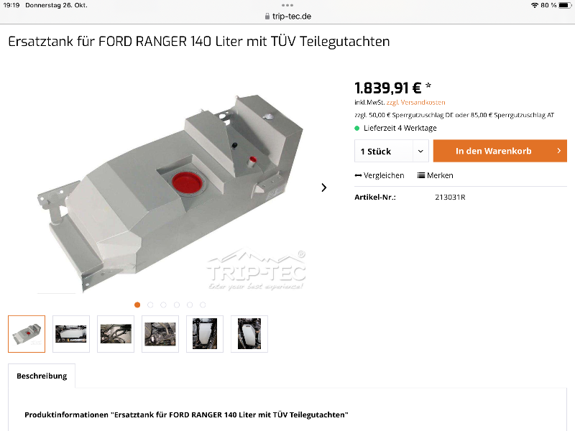Screen dimensions: 575x431
Task: Select the second carousel dot
Action: point(150,305)
